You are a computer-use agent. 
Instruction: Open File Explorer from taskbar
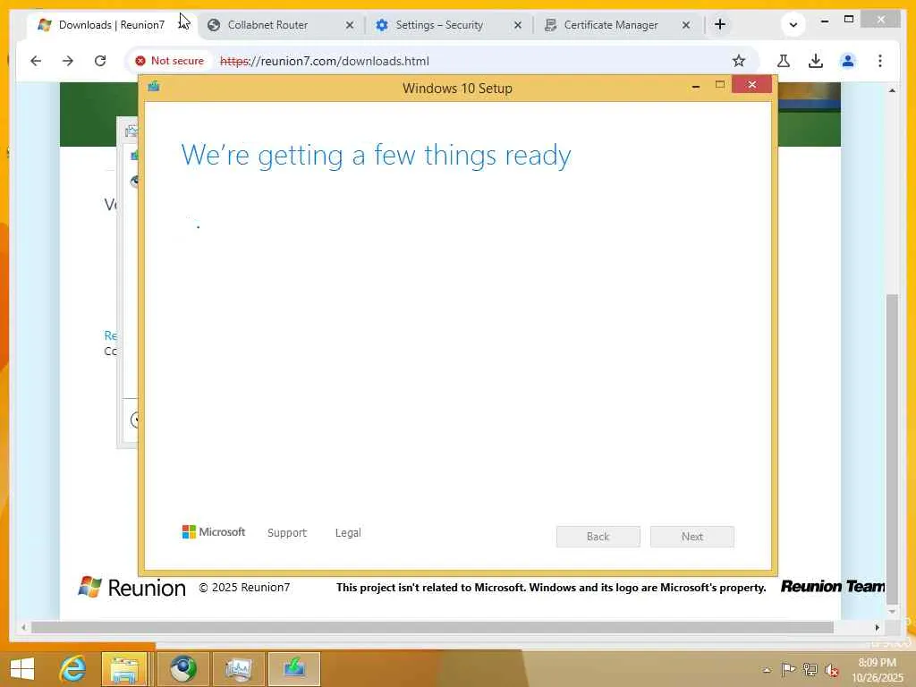point(124,669)
